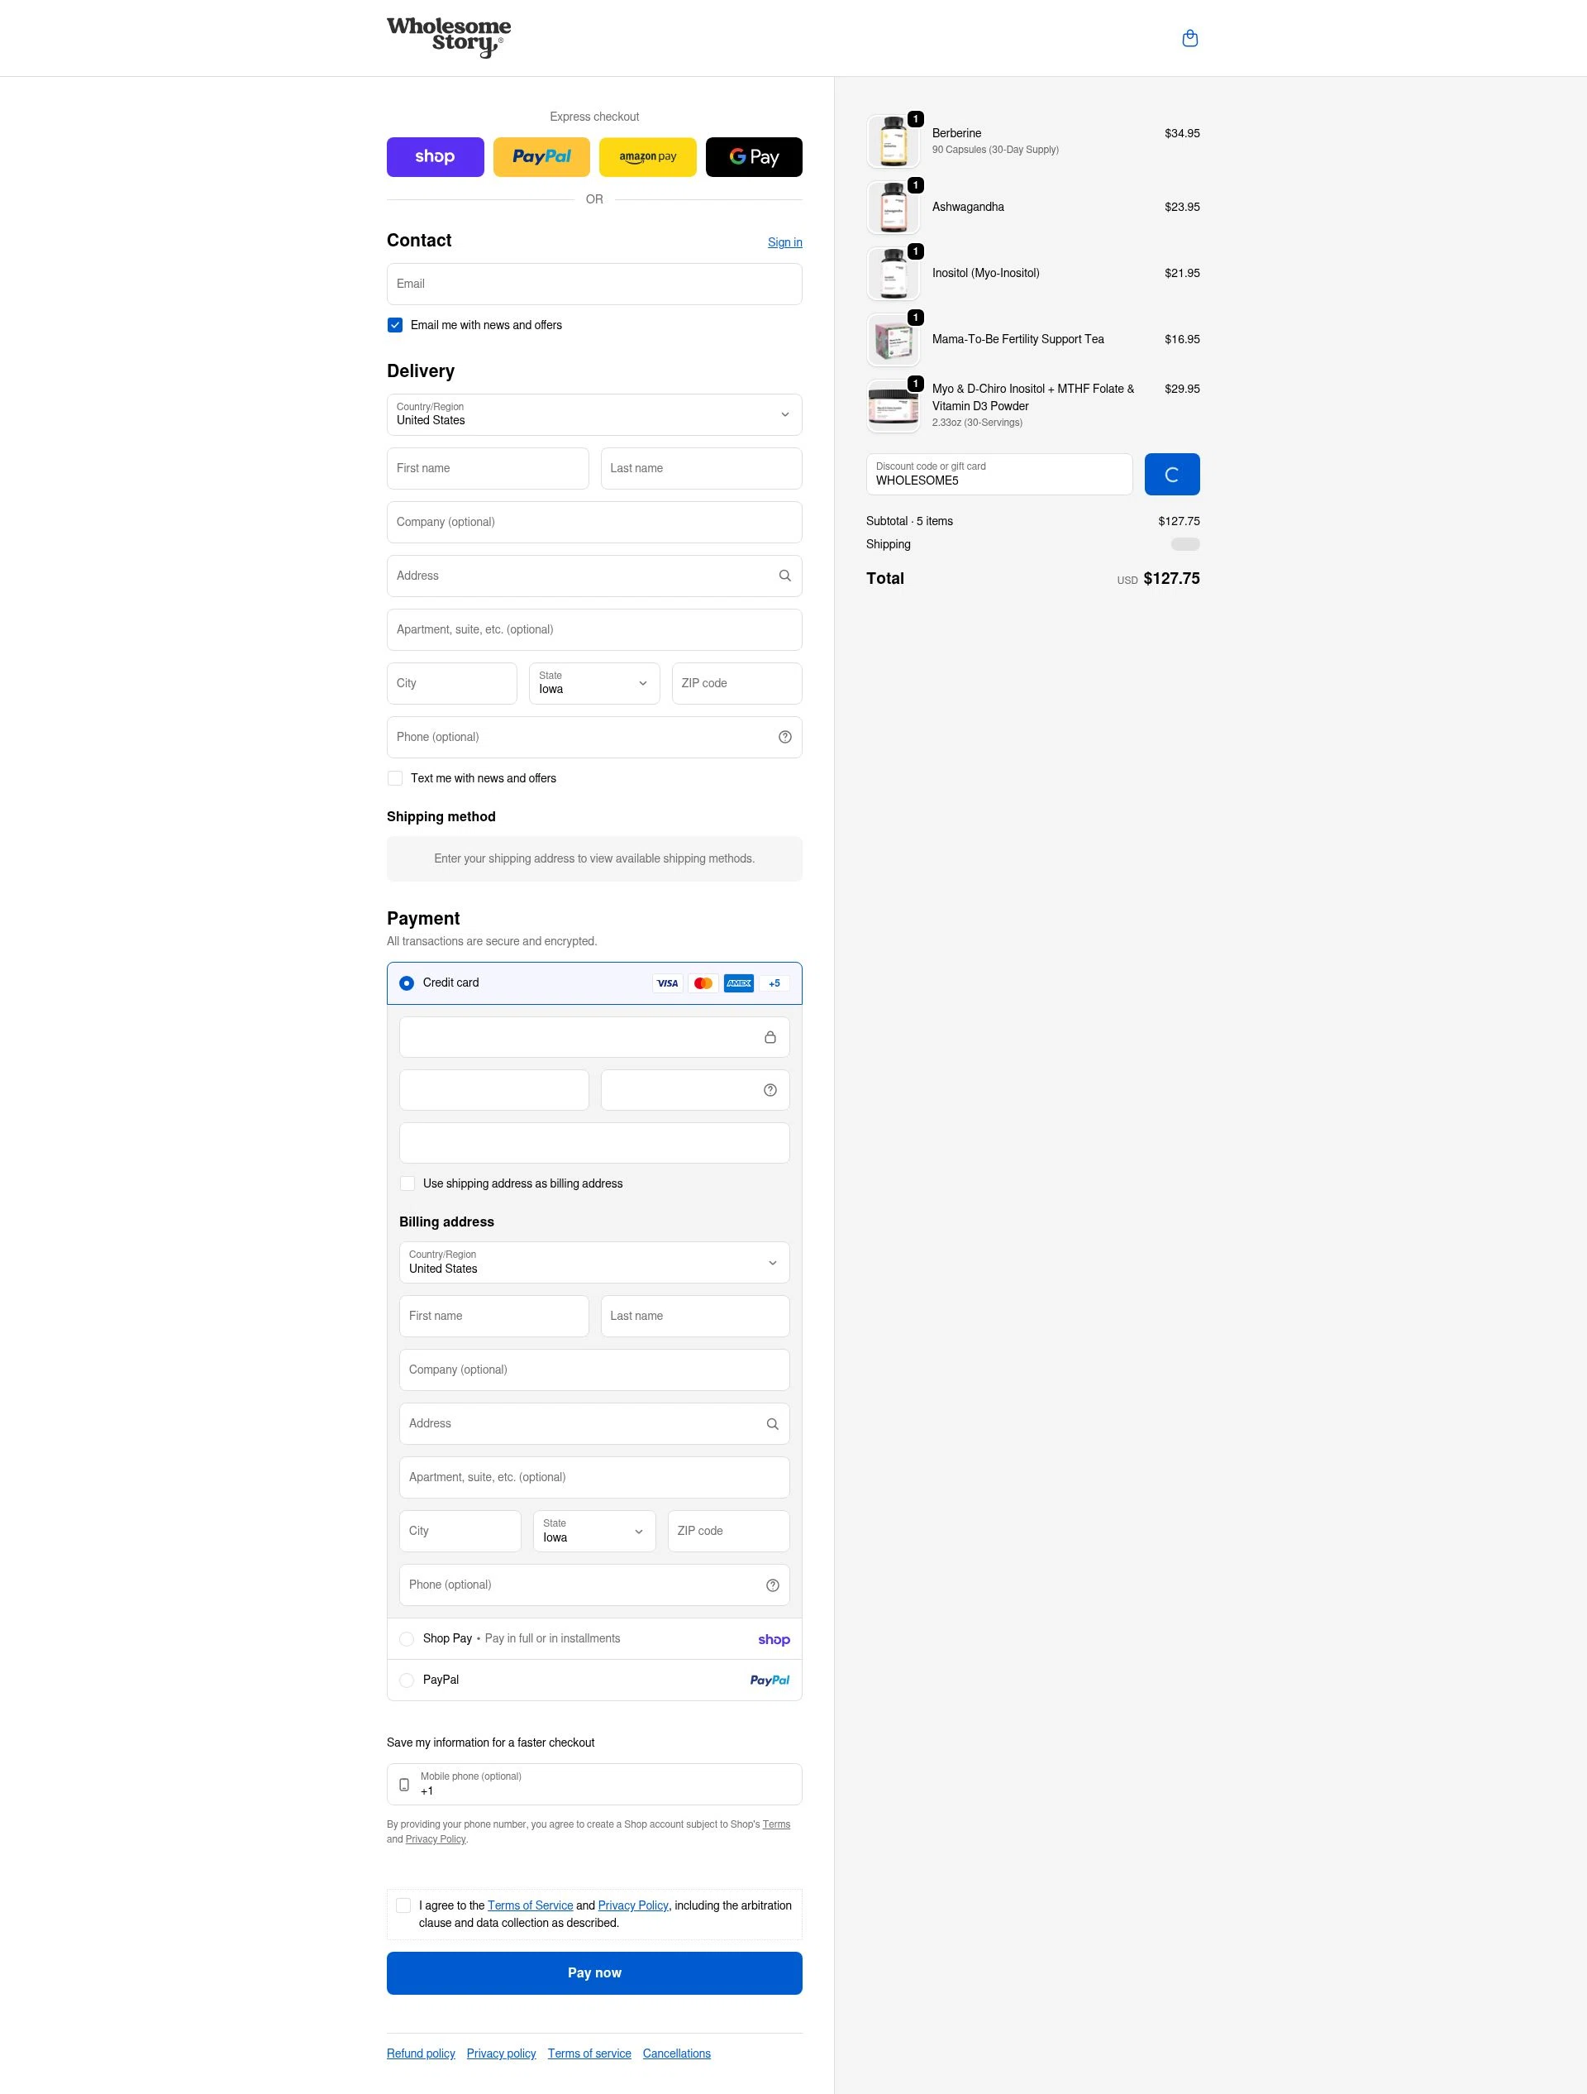Click the Sign in link in Contact
This screenshot has width=1587, height=2094.
(x=784, y=242)
